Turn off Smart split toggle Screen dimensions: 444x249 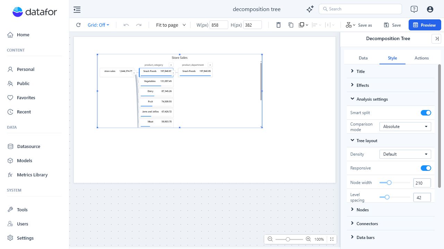pyautogui.click(x=426, y=113)
